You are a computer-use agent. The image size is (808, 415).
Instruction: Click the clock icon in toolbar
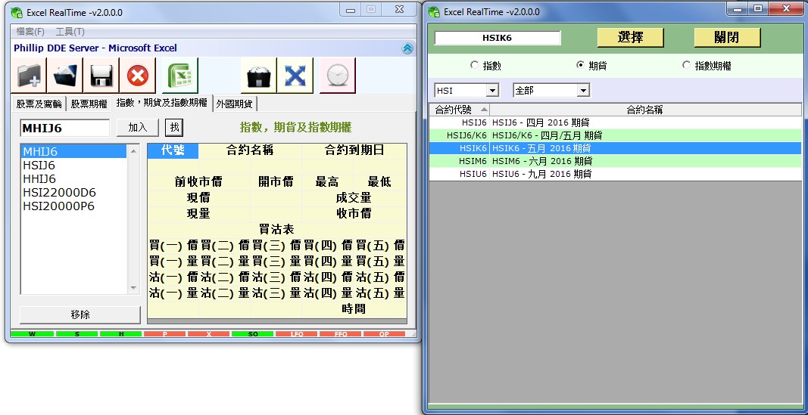[337, 76]
